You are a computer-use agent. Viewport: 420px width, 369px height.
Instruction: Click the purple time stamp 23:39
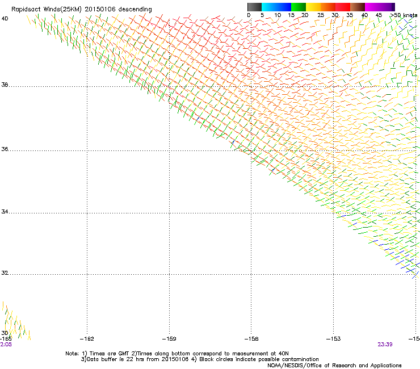(x=385, y=345)
